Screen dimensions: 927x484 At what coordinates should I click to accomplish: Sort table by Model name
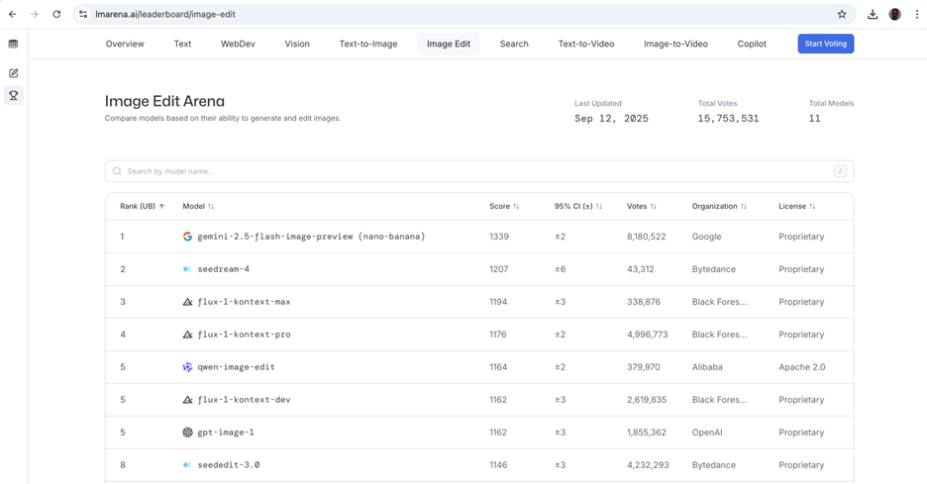tap(198, 206)
